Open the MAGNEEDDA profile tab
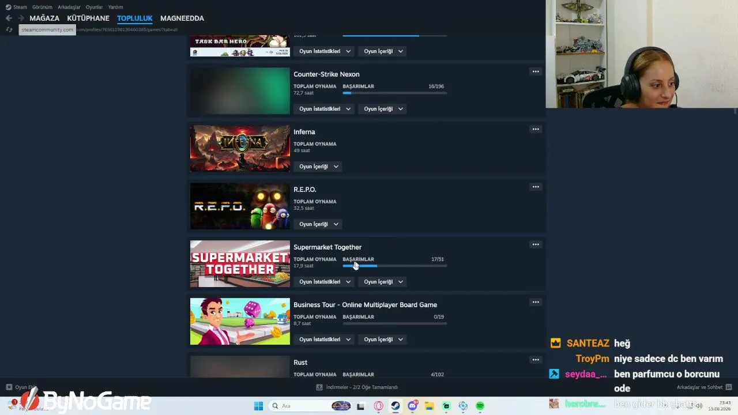 182,18
